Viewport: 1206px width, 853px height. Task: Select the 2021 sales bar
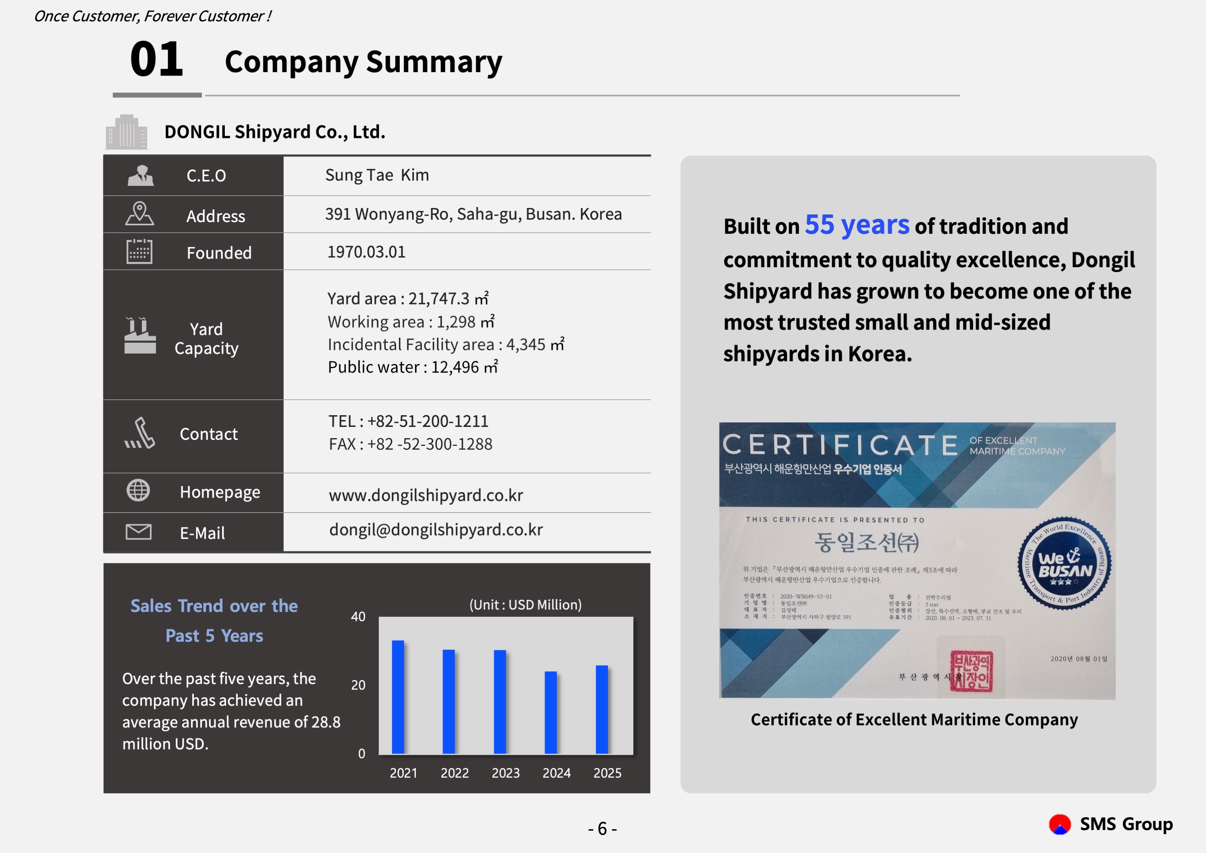pyautogui.click(x=398, y=697)
